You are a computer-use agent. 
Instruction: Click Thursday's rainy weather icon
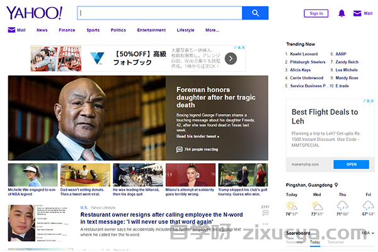tap(342, 206)
